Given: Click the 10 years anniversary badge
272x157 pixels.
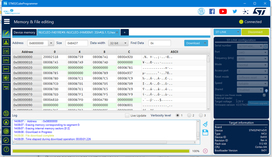Looking at the screenshot, I should (201, 11).
